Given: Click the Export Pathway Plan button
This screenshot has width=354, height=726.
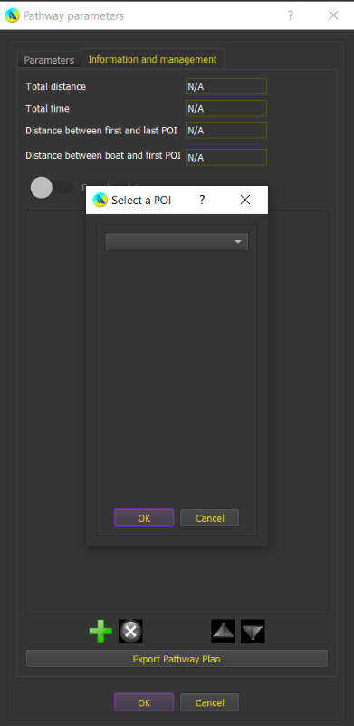Looking at the screenshot, I should pos(177,659).
